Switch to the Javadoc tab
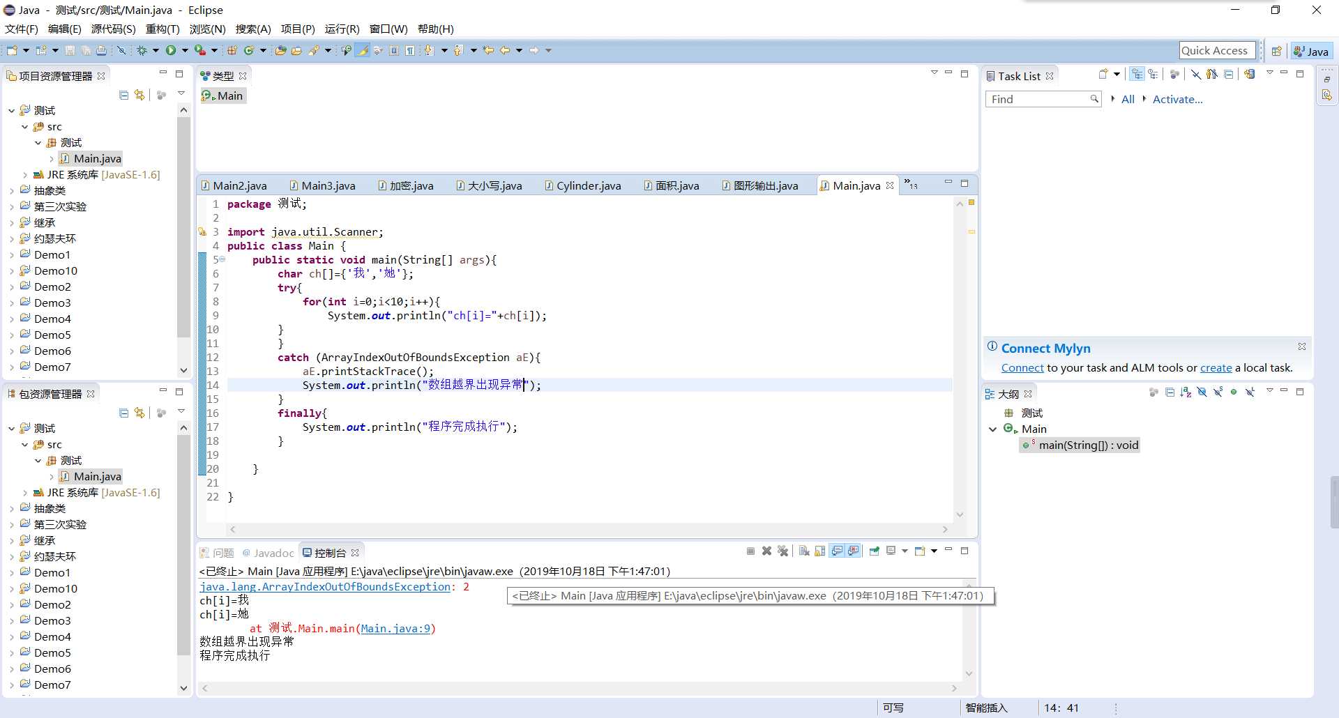The height and width of the screenshot is (718, 1339). click(x=268, y=553)
